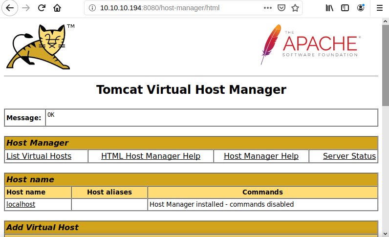Toggle the sidebar view icon
Screen dimensions: 389x237
pos(345,8)
